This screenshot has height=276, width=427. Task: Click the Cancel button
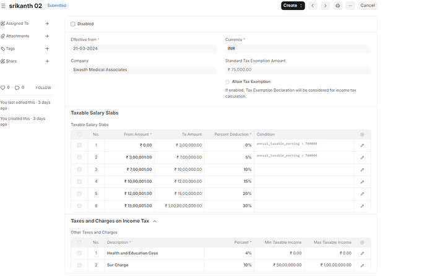(368, 6)
